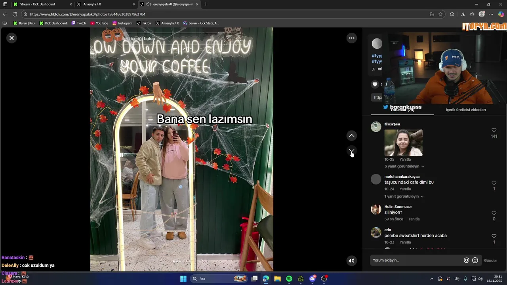Like Helin Sonmezer's comment
The width and height of the screenshot is (507, 285).
[494, 213]
